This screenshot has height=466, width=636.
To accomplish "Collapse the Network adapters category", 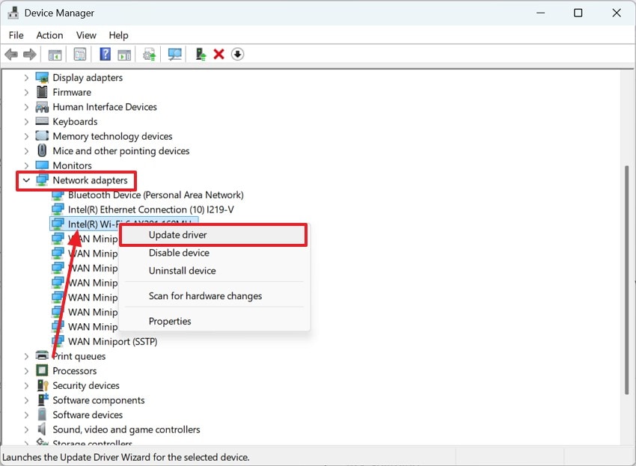I will [26, 180].
